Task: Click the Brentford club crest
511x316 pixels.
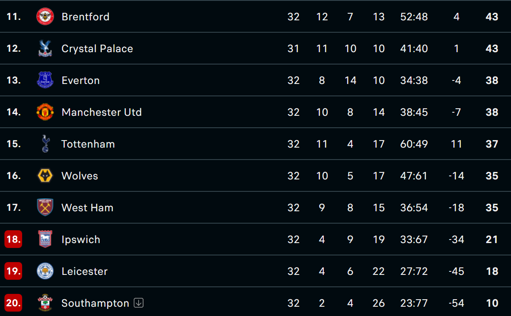Action: (x=45, y=16)
